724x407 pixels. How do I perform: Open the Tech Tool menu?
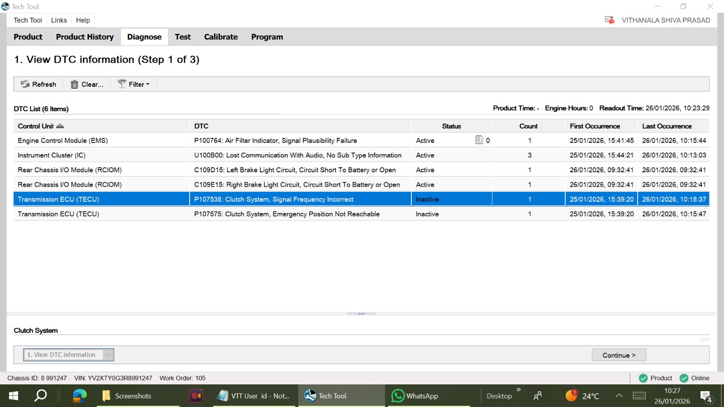(x=28, y=20)
